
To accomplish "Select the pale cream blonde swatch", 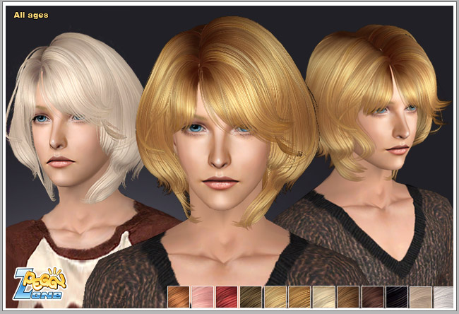I will (x=323, y=297).
